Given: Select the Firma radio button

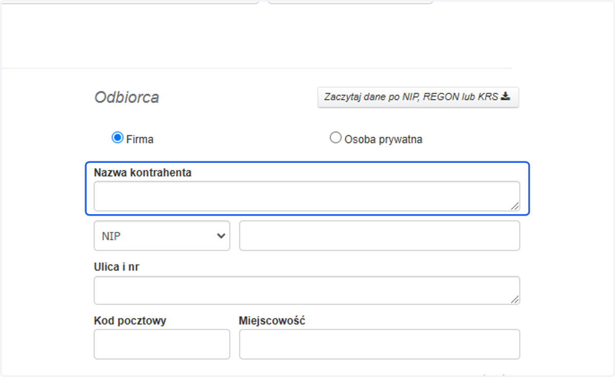Looking at the screenshot, I should tap(117, 138).
